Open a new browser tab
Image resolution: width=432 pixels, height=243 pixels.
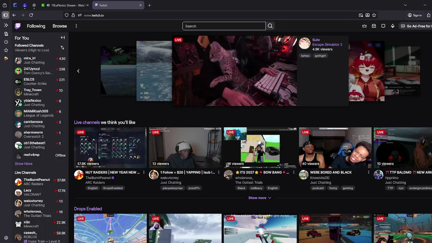point(149,5)
